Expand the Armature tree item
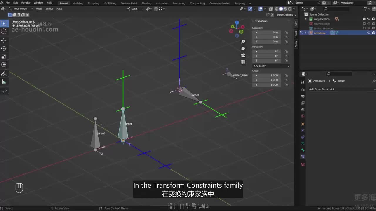 tap(306, 33)
